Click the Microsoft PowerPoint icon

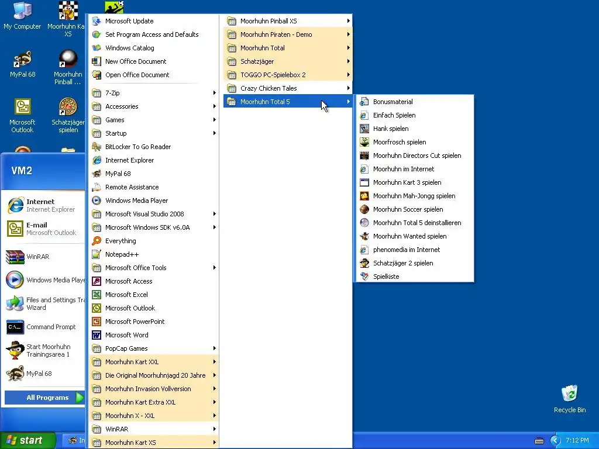97,322
